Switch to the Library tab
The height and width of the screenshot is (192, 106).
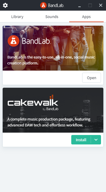click(x=17, y=17)
